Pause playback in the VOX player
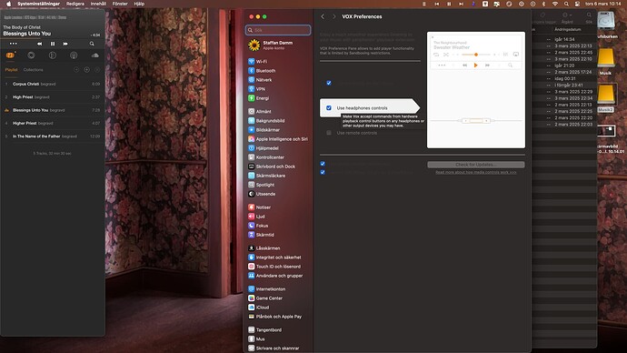 click(x=53, y=44)
